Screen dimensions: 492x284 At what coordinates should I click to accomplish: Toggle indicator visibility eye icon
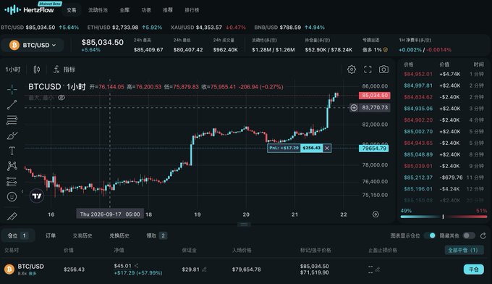pyautogui.click(x=61, y=98)
